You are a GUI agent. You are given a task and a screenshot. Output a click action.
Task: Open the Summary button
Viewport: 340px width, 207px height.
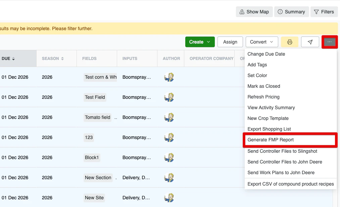click(291, 12)
